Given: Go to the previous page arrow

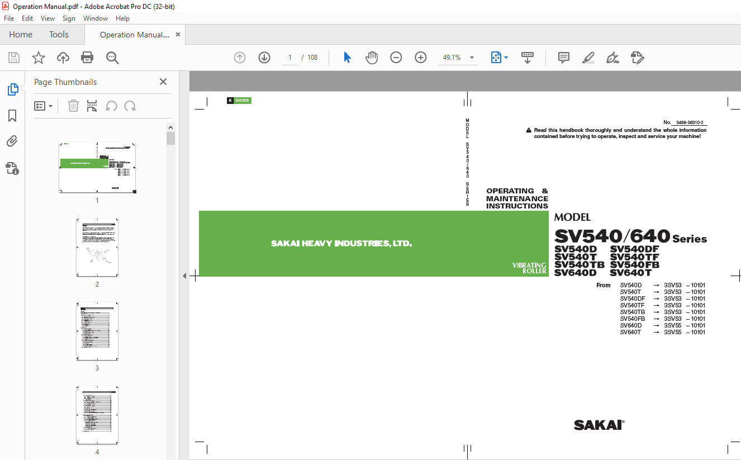Looking at the screenshot, I should click(x=240, y=58).
